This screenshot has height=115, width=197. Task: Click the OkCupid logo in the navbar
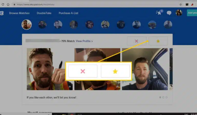[2, 13]
